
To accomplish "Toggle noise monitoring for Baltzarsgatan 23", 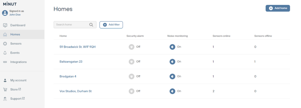I will point(172,62).
